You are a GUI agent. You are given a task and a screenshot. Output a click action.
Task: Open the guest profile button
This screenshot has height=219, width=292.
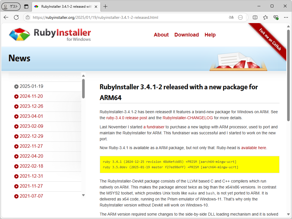pos(11,7)
